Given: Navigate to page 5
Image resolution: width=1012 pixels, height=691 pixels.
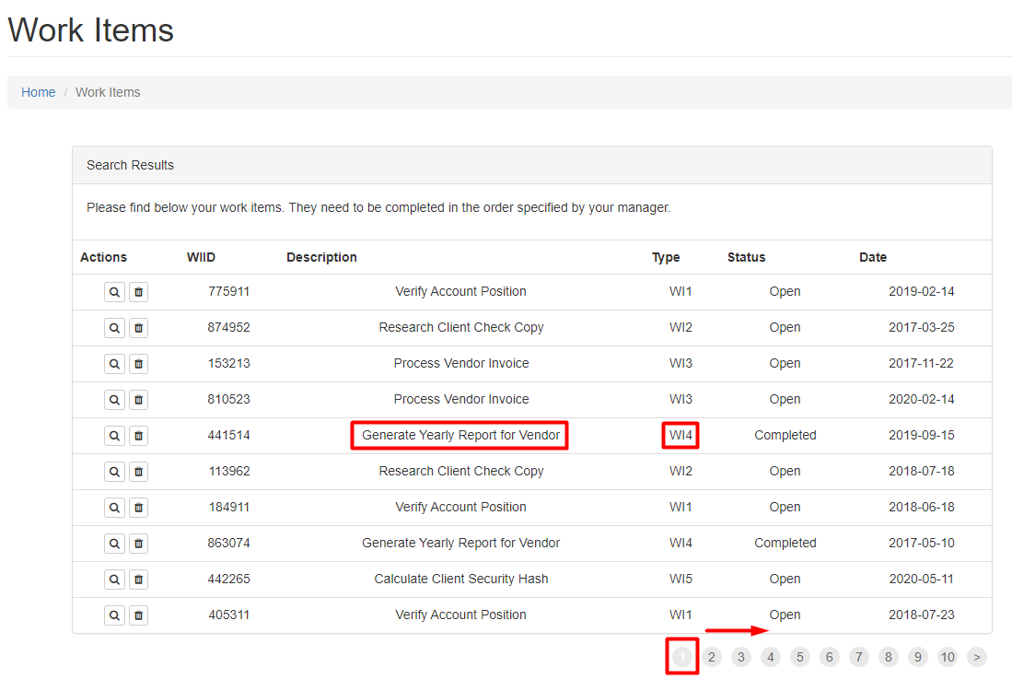Looking at the screenshot, I should coord(799,658).
